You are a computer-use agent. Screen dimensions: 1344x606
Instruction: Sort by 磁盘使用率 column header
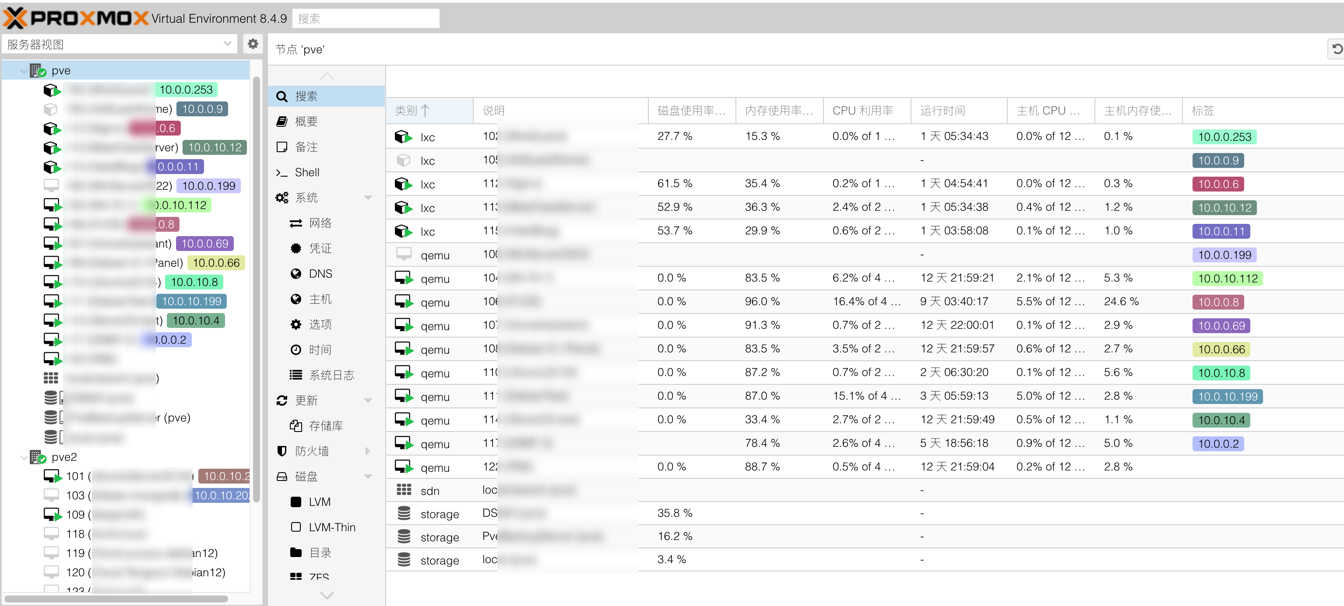click(x=692, y=111)
